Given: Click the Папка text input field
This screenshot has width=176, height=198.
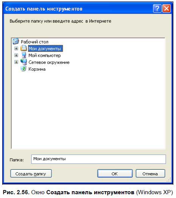Looking at the screenshot, I should (98, 159).
